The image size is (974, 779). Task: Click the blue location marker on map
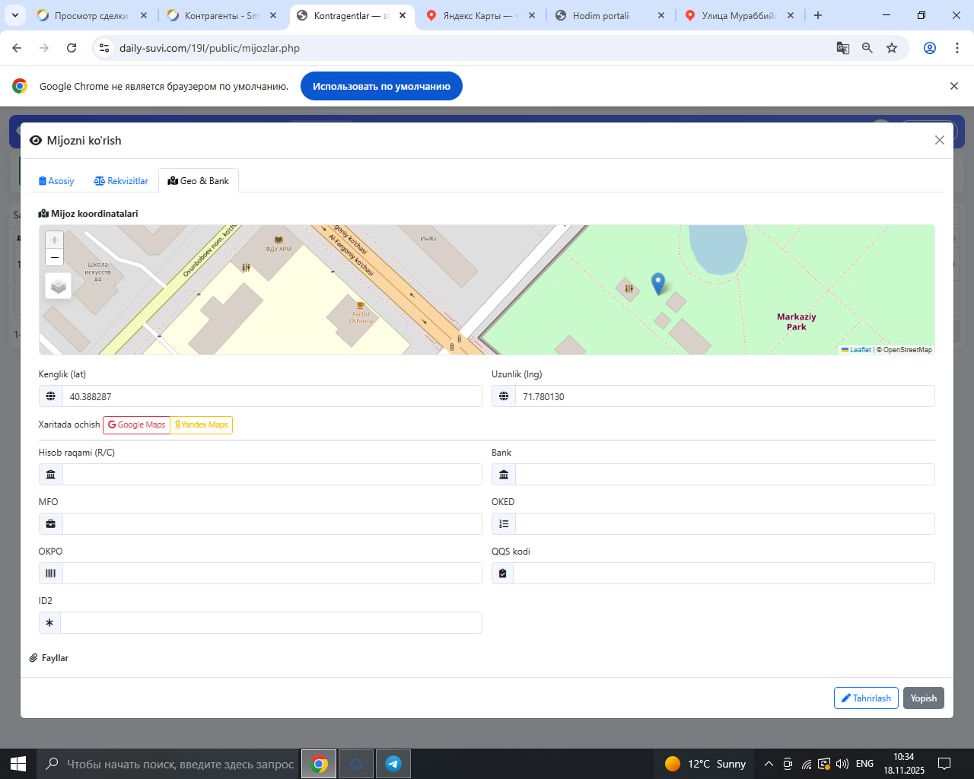point(658,283)
